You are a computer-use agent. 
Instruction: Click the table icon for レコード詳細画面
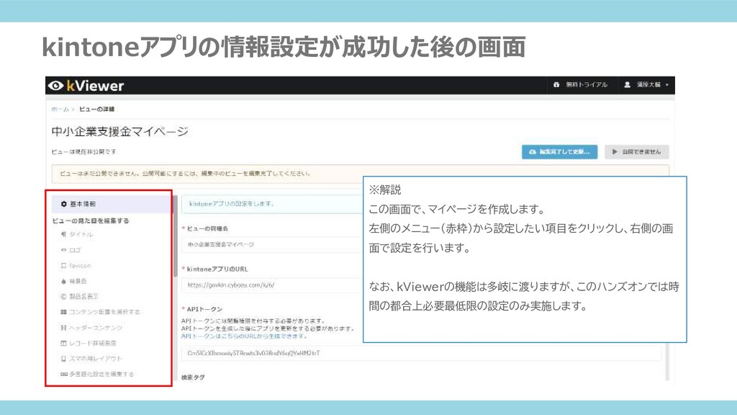click(x=63, y=344)
